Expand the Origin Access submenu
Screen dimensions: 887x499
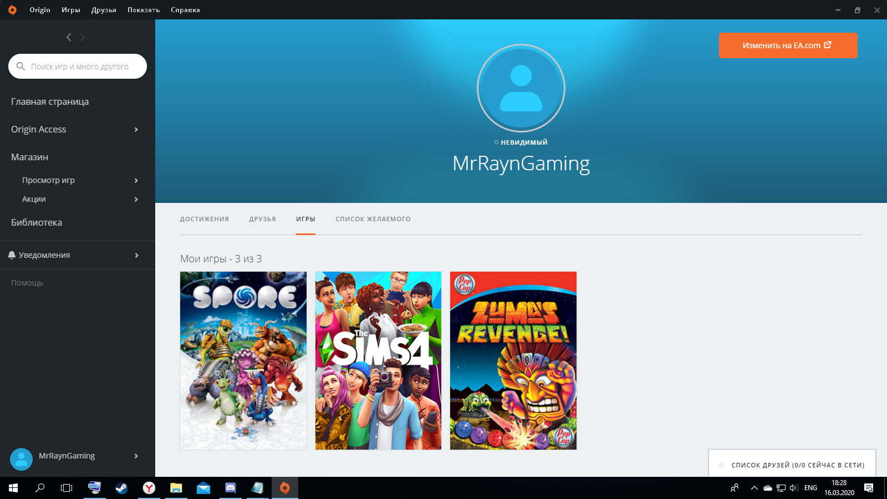(136, 129)
